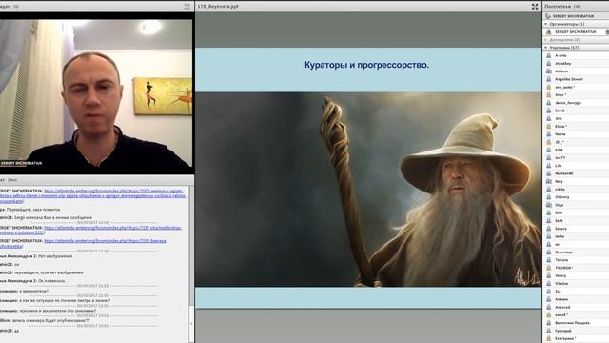Collapse the Участники group in attendees
The height and width of the screenshot is (343, 609).
(x=545, y=48)
